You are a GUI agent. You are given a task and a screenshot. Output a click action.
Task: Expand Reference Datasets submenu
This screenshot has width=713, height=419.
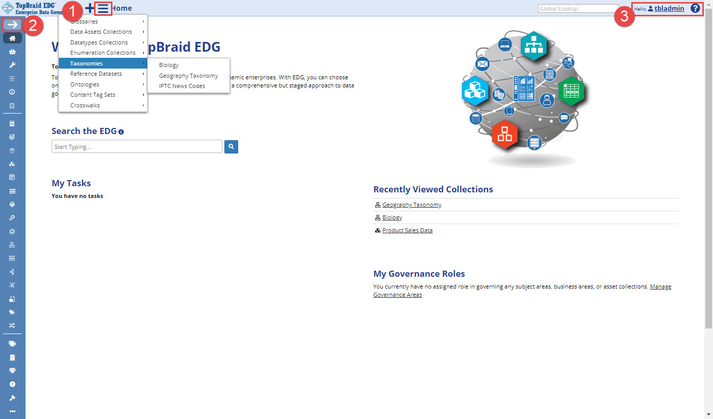(x=103, y=74)
